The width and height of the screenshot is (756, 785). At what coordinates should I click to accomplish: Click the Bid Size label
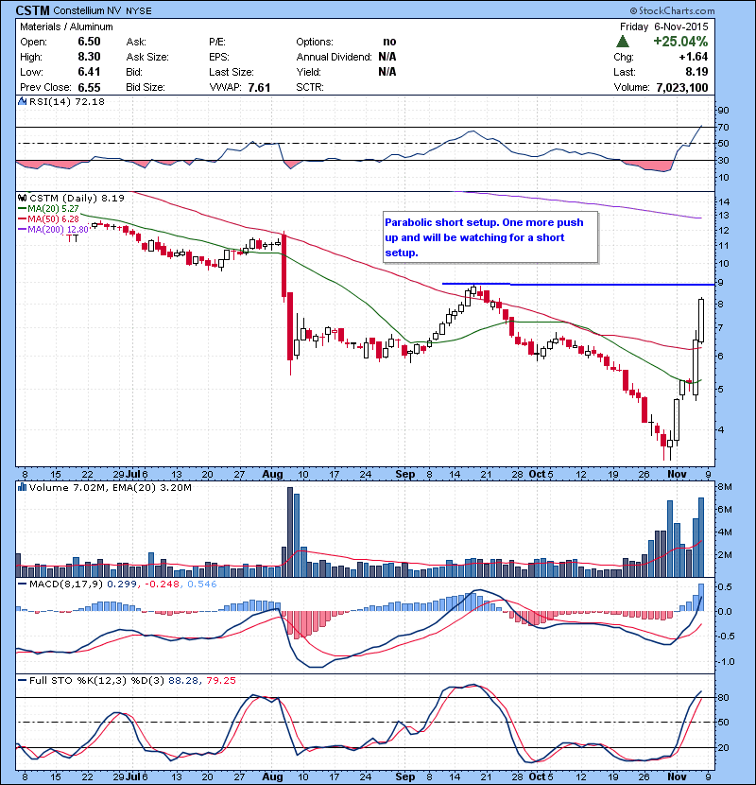(146, 87)
